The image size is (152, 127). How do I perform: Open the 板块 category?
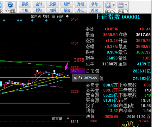(39, 10)
